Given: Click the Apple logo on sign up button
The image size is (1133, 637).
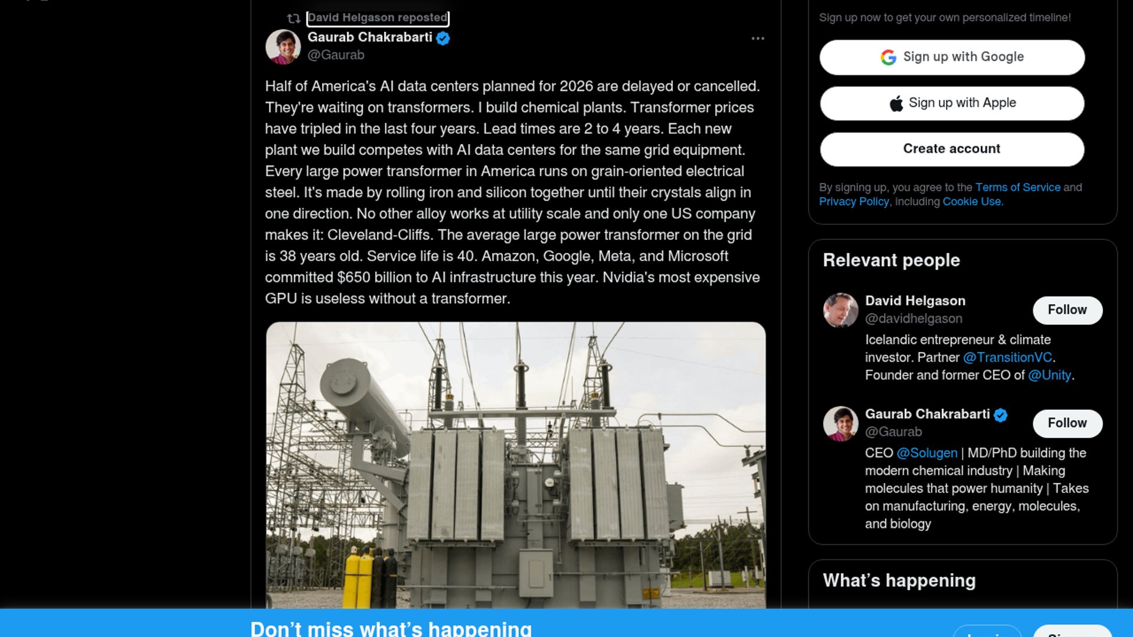Looking at the screenshot, I should point(896,103).
